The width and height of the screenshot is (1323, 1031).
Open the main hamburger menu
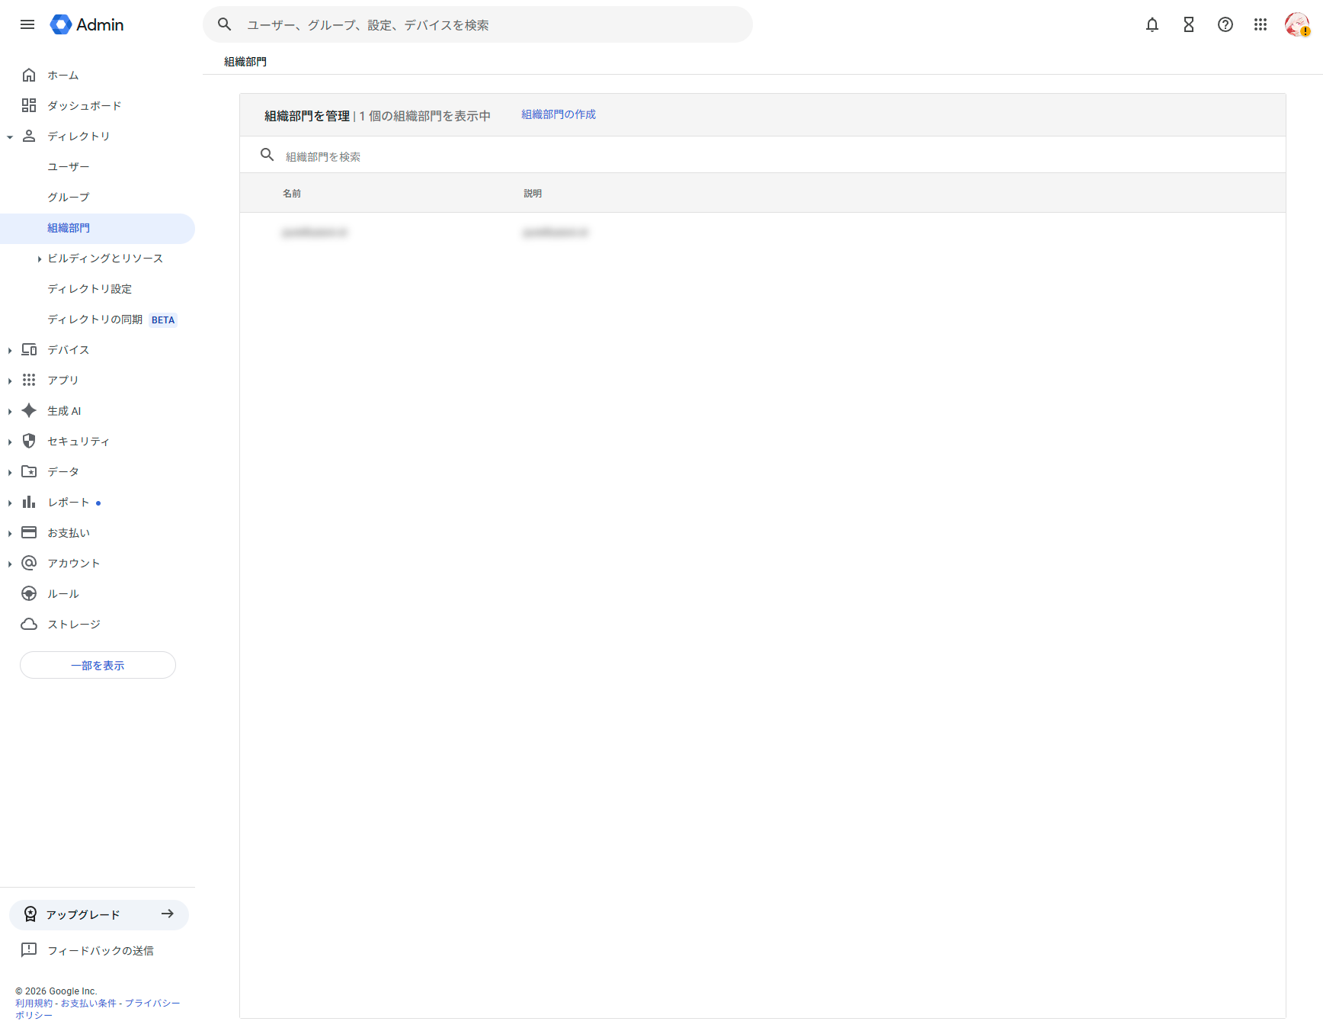click(27, 24)
